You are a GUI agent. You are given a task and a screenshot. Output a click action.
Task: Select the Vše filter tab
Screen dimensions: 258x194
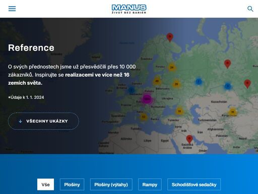pyautogui.click(x=45, y=184)
